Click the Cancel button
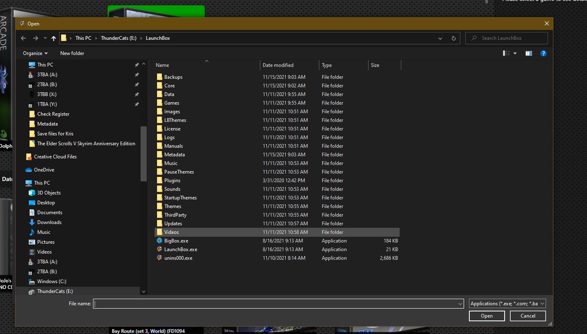Viewport: 587px width, 334px height. (528, 316)
